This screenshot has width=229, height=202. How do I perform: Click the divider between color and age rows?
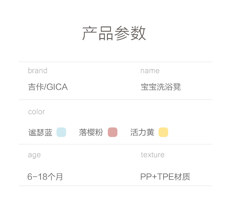[x=115, y=144]
